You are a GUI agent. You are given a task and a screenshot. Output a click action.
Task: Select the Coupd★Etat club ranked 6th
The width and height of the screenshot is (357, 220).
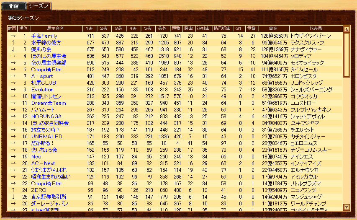tap(46, 70)
